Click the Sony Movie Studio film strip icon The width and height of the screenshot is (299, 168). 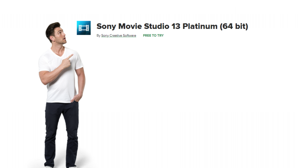[84, 28]
